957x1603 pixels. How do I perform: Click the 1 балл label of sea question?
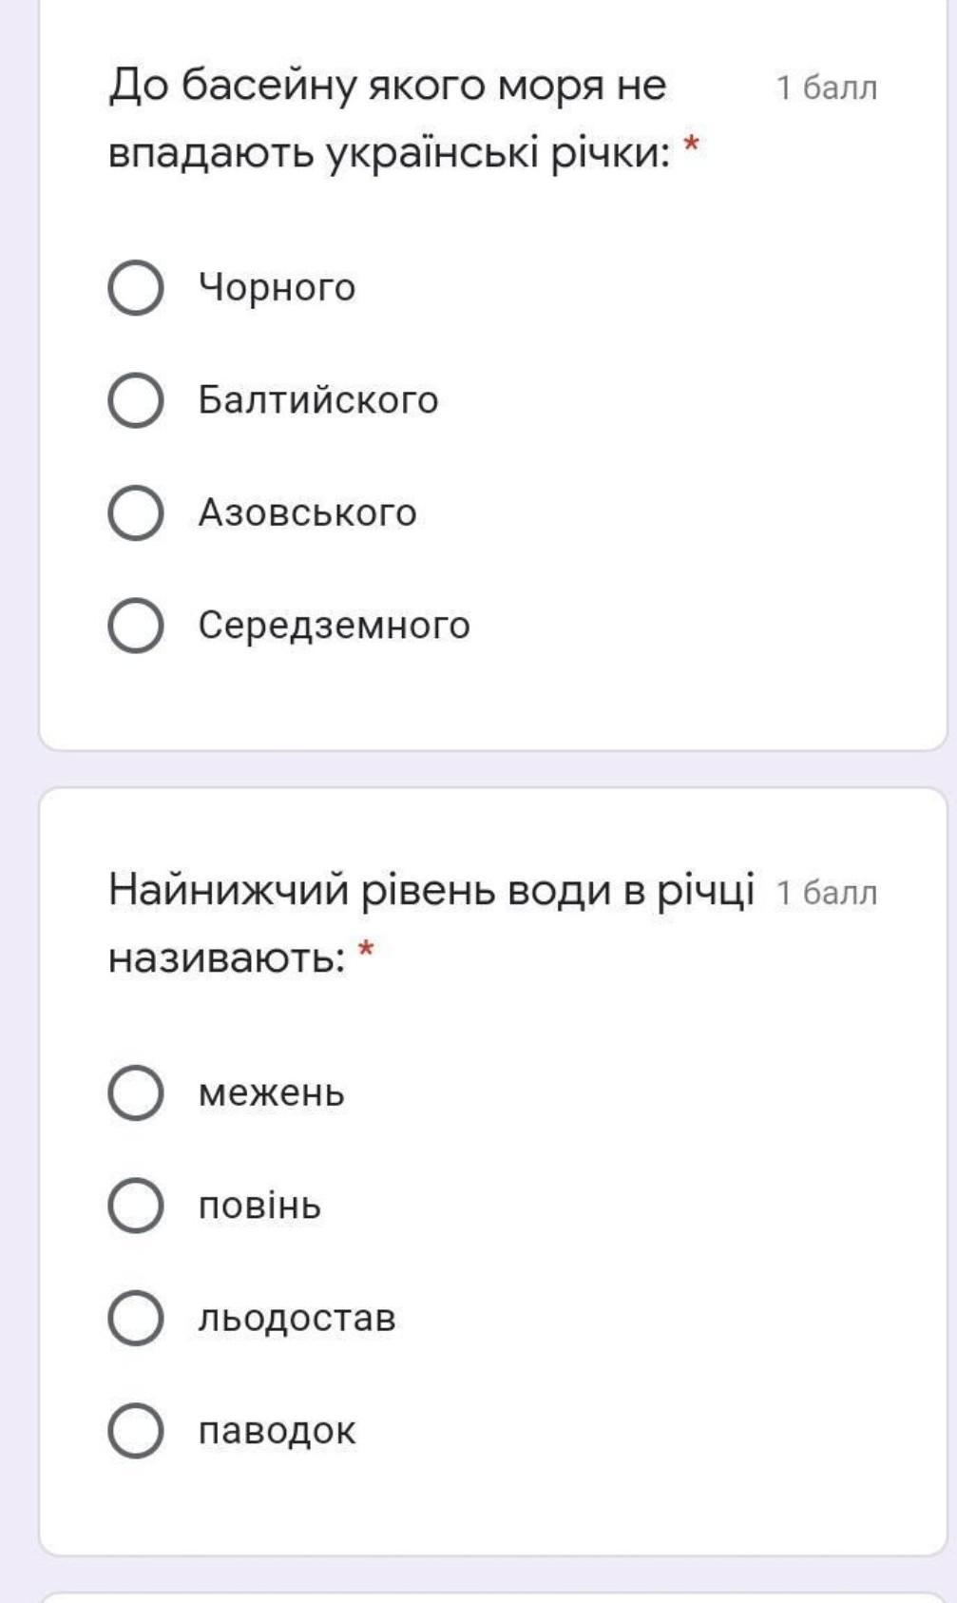click(x=826, y=87)
